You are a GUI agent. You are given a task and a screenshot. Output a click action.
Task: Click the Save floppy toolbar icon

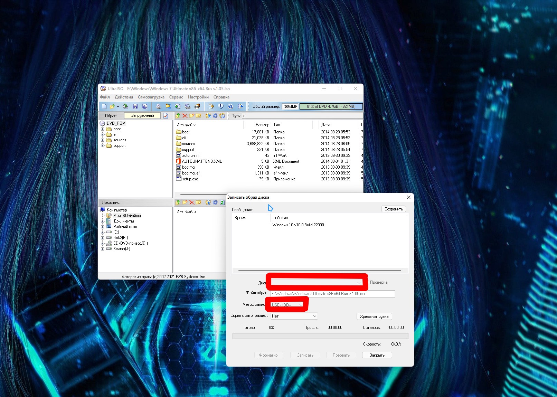(135, 106)
